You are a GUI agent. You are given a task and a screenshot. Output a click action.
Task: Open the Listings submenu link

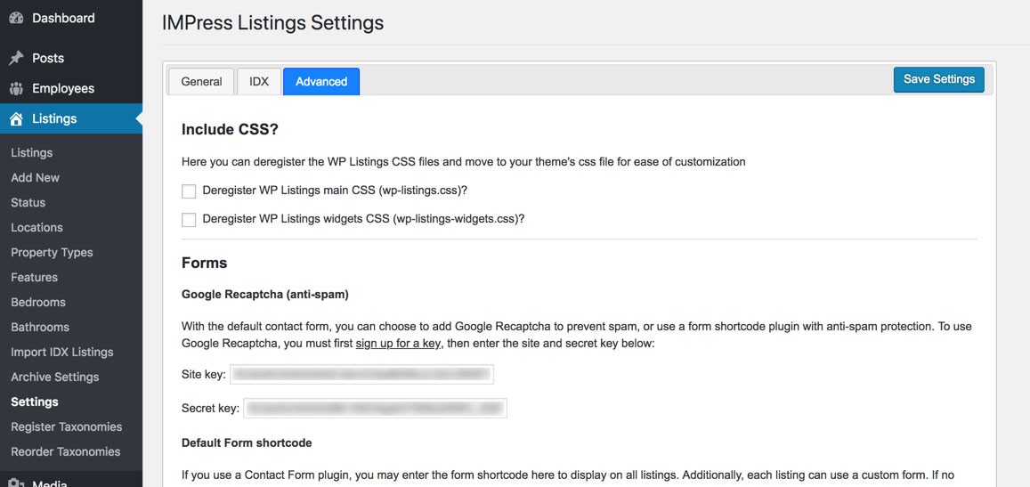click(x=31, y=152)
